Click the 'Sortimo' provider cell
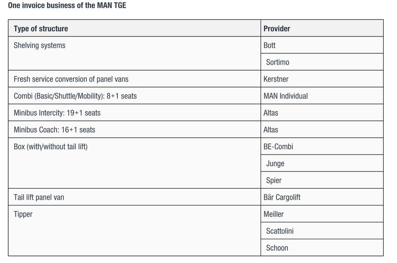The height and width of the screenshot is (263, 397). coord(322,62)
